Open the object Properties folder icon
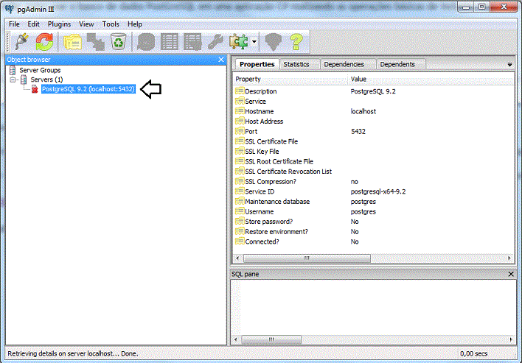This screenshot has height=363, width=522. tap(72, 42)
